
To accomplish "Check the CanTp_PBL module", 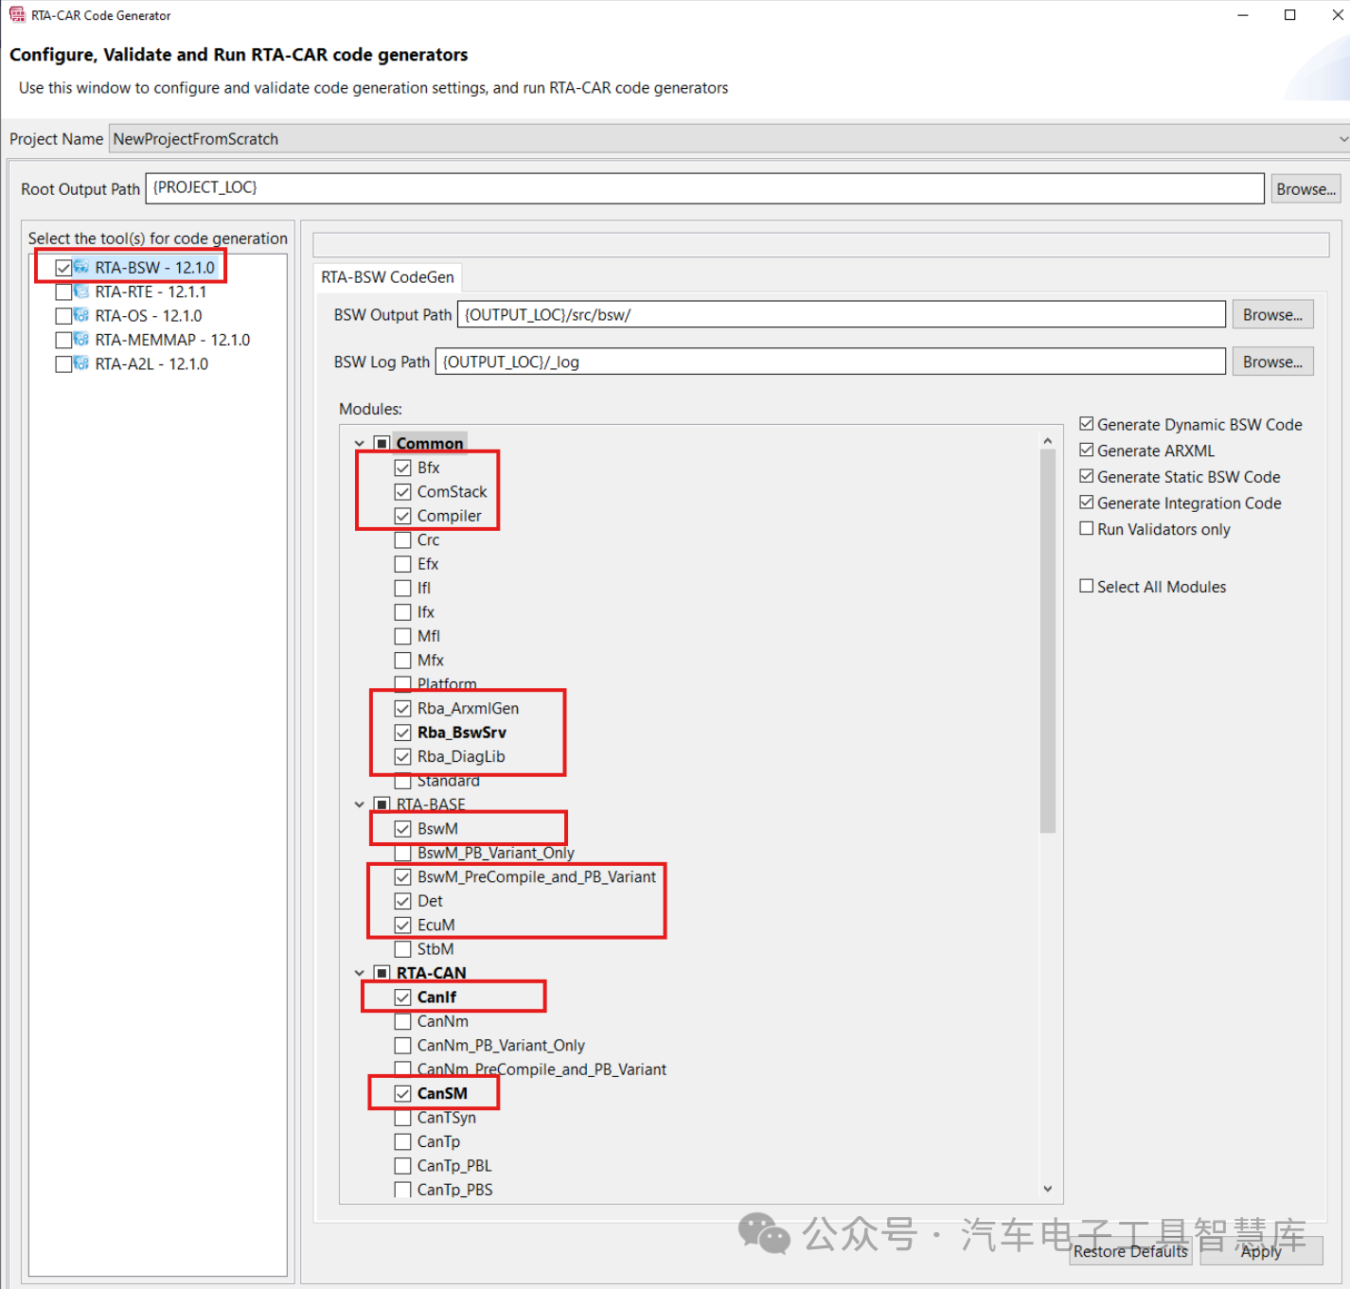I will [x=403, y=1166].
